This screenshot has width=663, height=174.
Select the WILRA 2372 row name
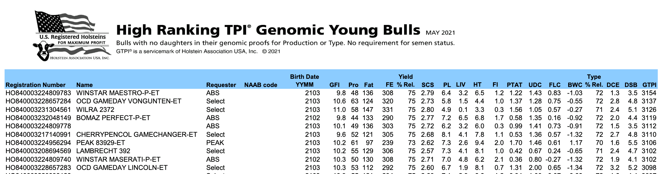click(x=95, y=110)
